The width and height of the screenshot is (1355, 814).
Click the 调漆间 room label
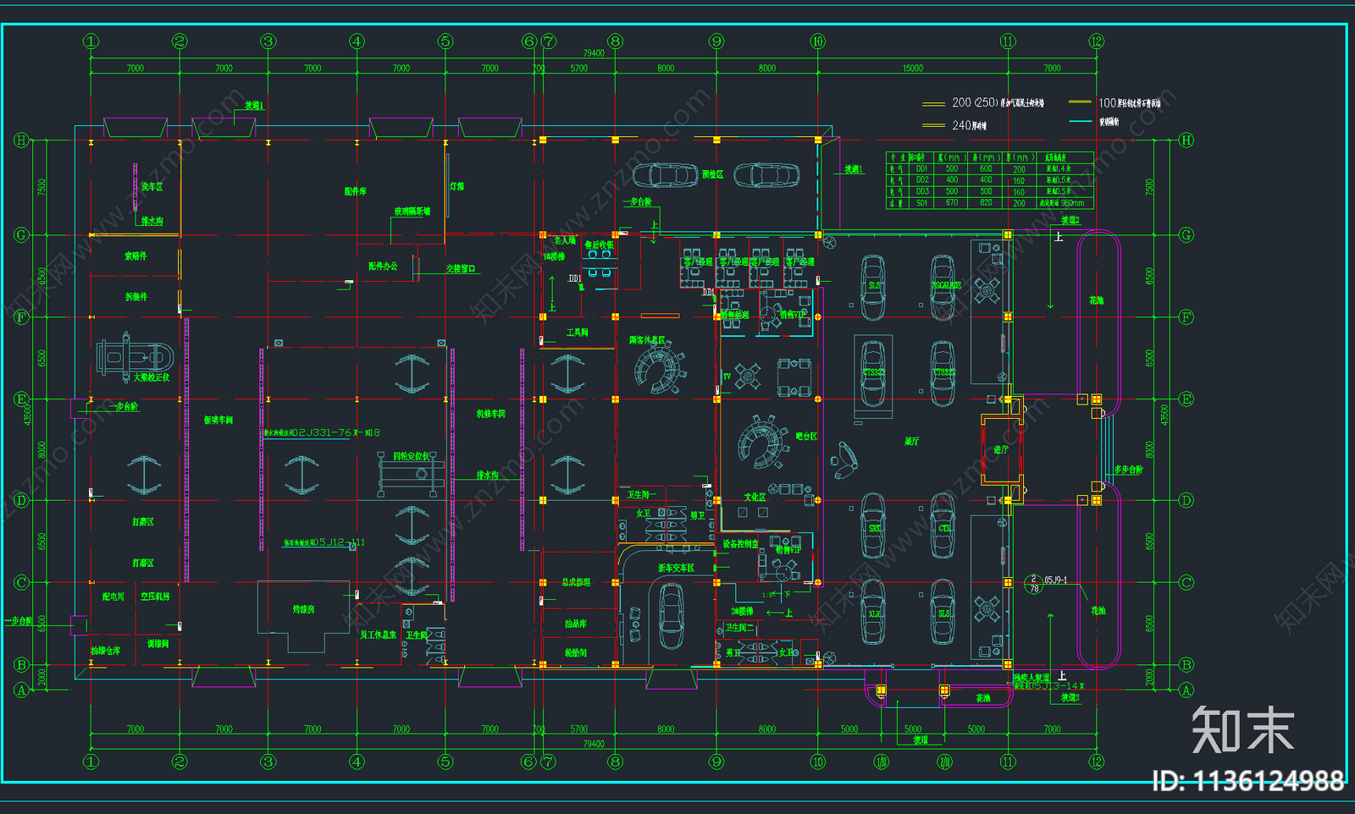[x=158, y=644]
